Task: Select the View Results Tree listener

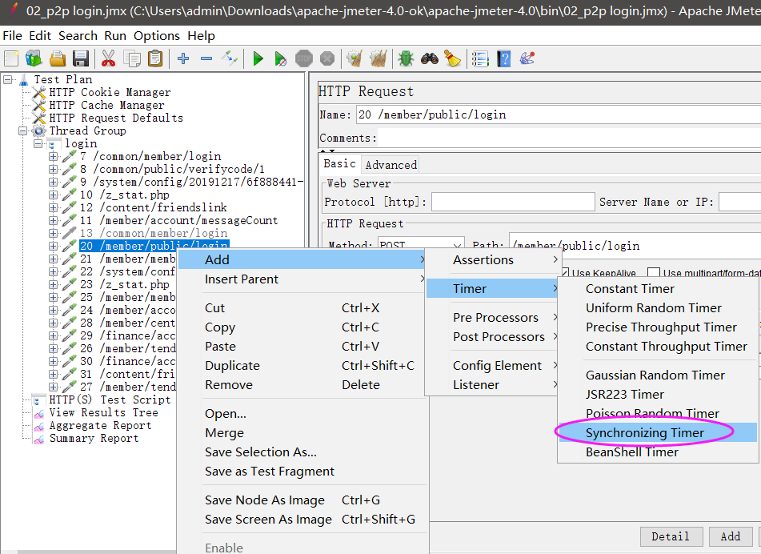Action: click(103, 413)
